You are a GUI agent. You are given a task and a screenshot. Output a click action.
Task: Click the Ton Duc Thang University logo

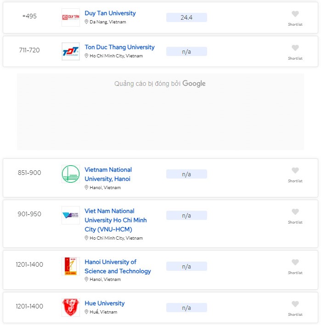tap(71, 51)
